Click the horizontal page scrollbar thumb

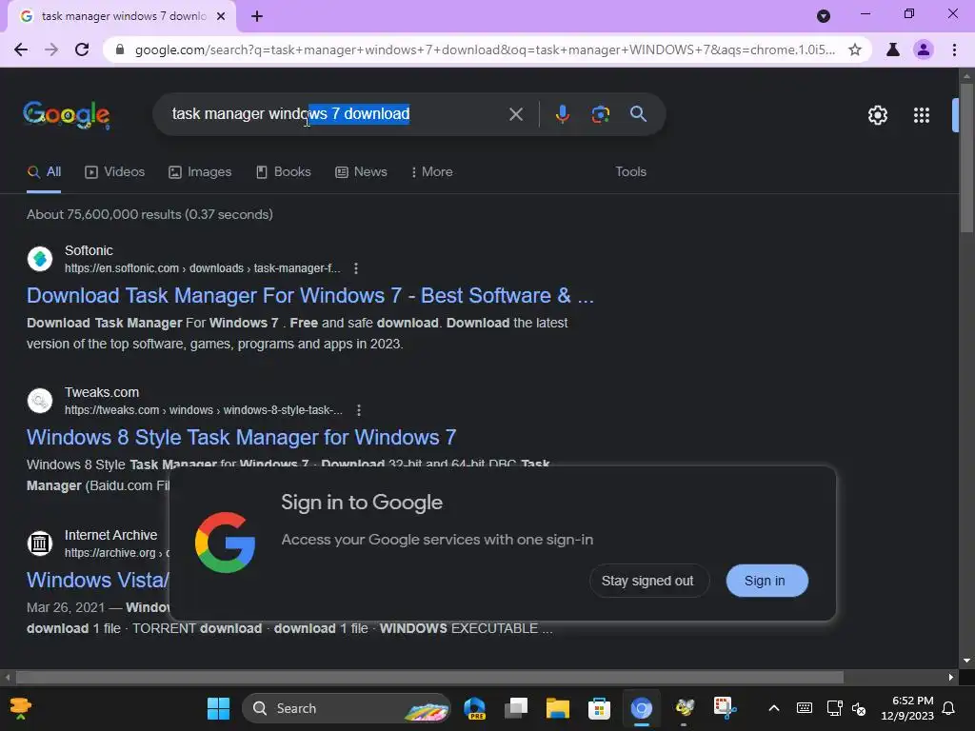click(429, 677)
